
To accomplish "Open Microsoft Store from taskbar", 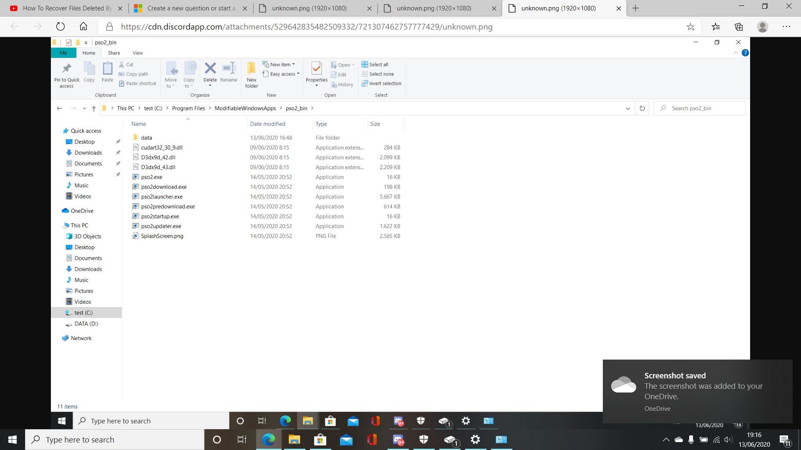I will point(320,440).
